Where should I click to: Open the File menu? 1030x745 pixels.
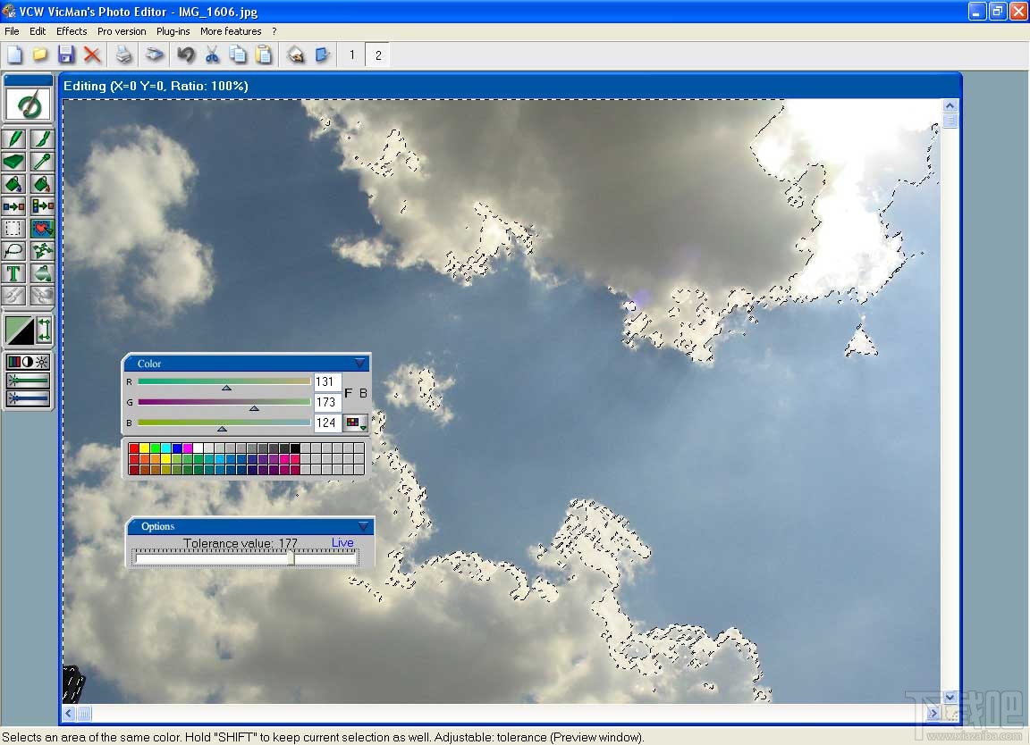tap(12, 31)
